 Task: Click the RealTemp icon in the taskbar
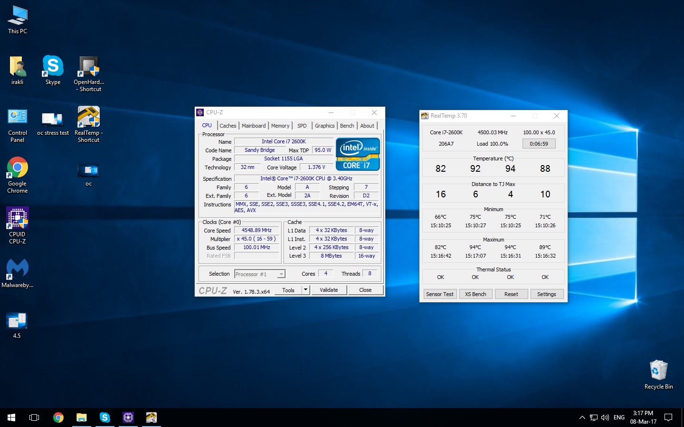tap(151, 418)
